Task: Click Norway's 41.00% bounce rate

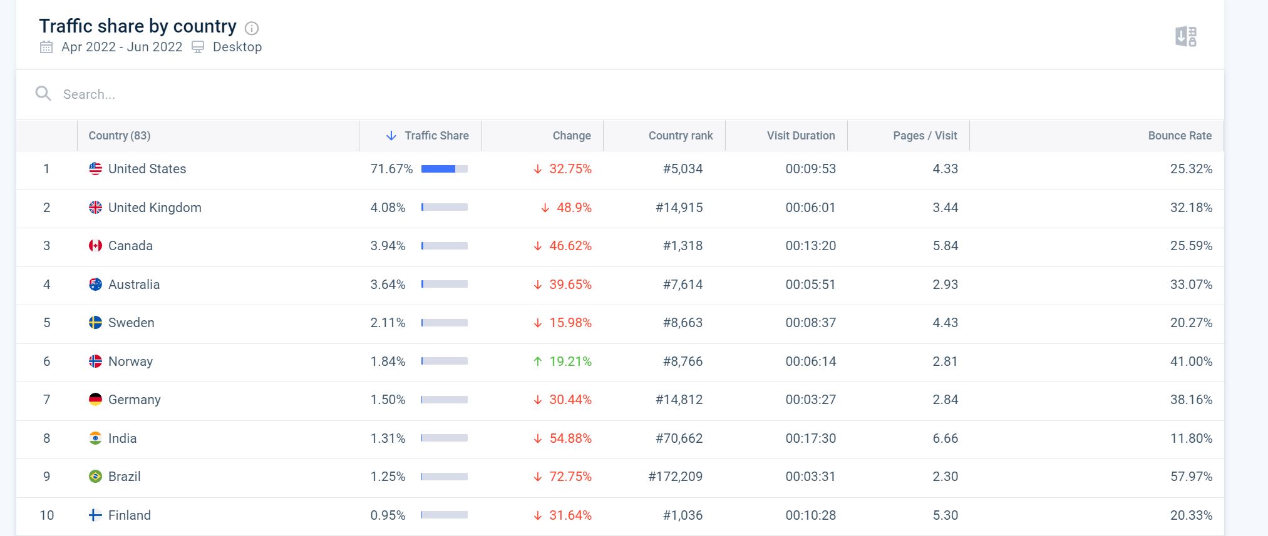Action: click(x=1192, y=362)
